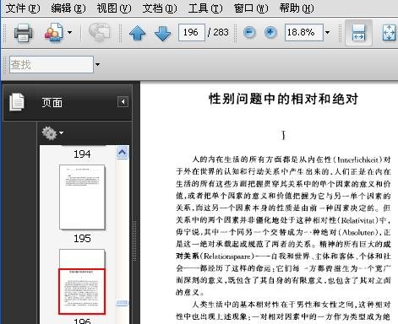The height and width of the screenshot is (324, 398).
Task: Click the Print icon in the toolbar
Action: [23, 33]
